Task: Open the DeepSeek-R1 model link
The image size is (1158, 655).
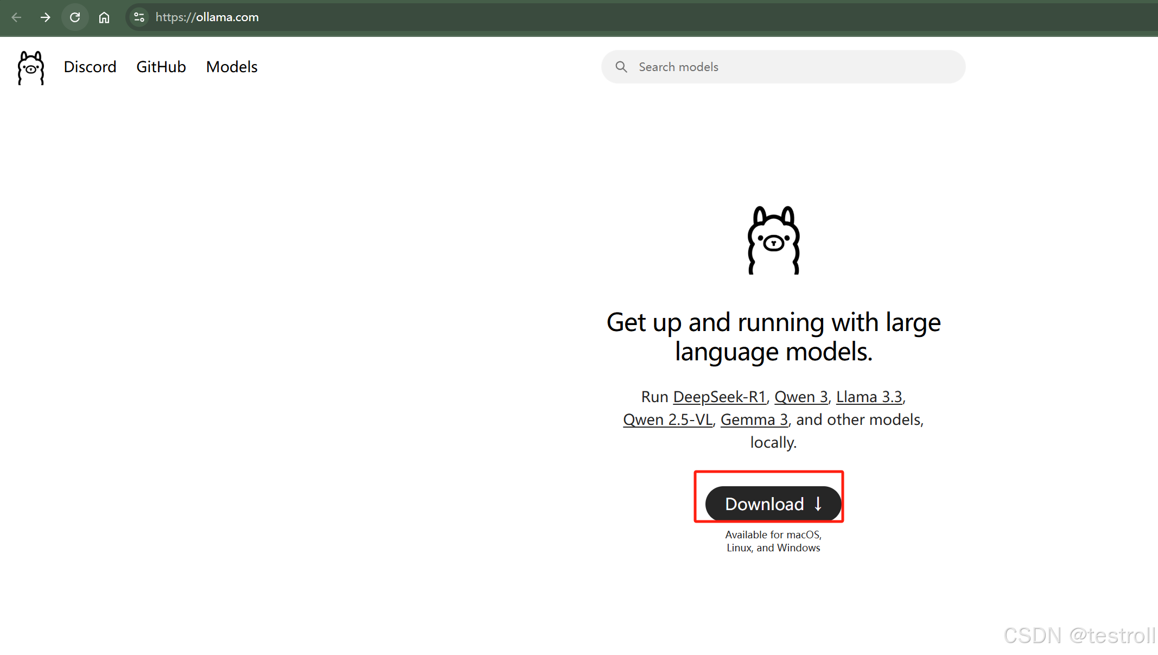Action: pos(719,397)
